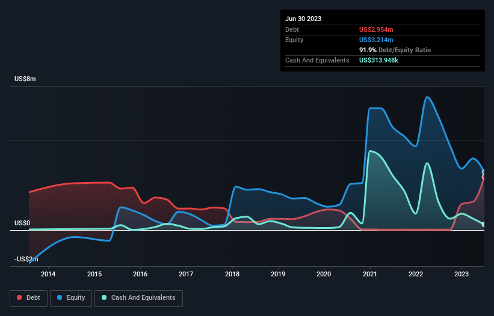Click the 2021 x-axis label

point(370,274)
